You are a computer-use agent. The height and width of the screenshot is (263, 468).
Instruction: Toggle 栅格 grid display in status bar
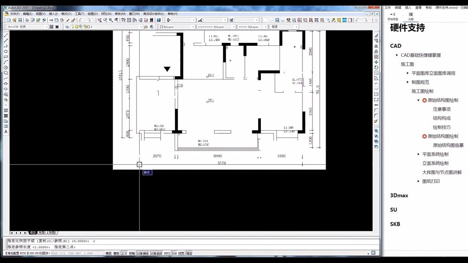click(117, 253)
